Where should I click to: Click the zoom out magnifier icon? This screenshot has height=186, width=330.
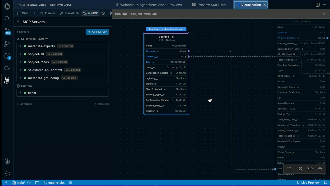[301, 169]
